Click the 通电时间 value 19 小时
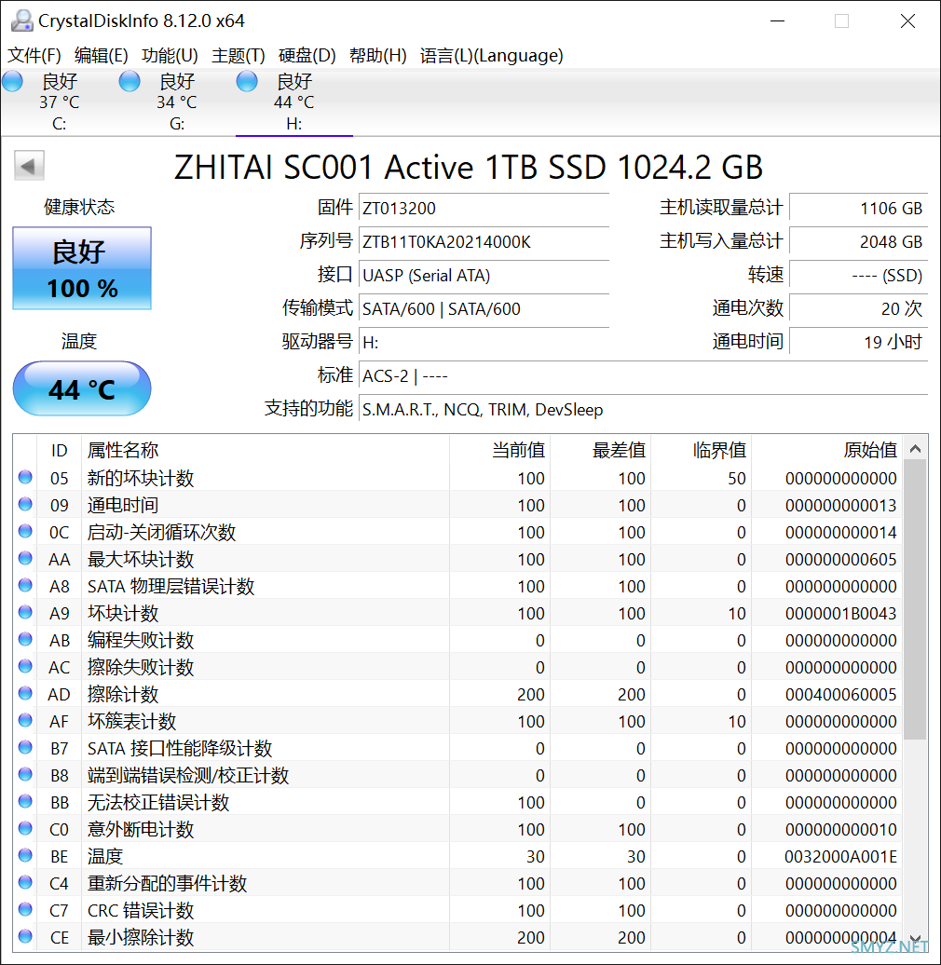This screenshot has width=941, height=965. coord(859,342)
